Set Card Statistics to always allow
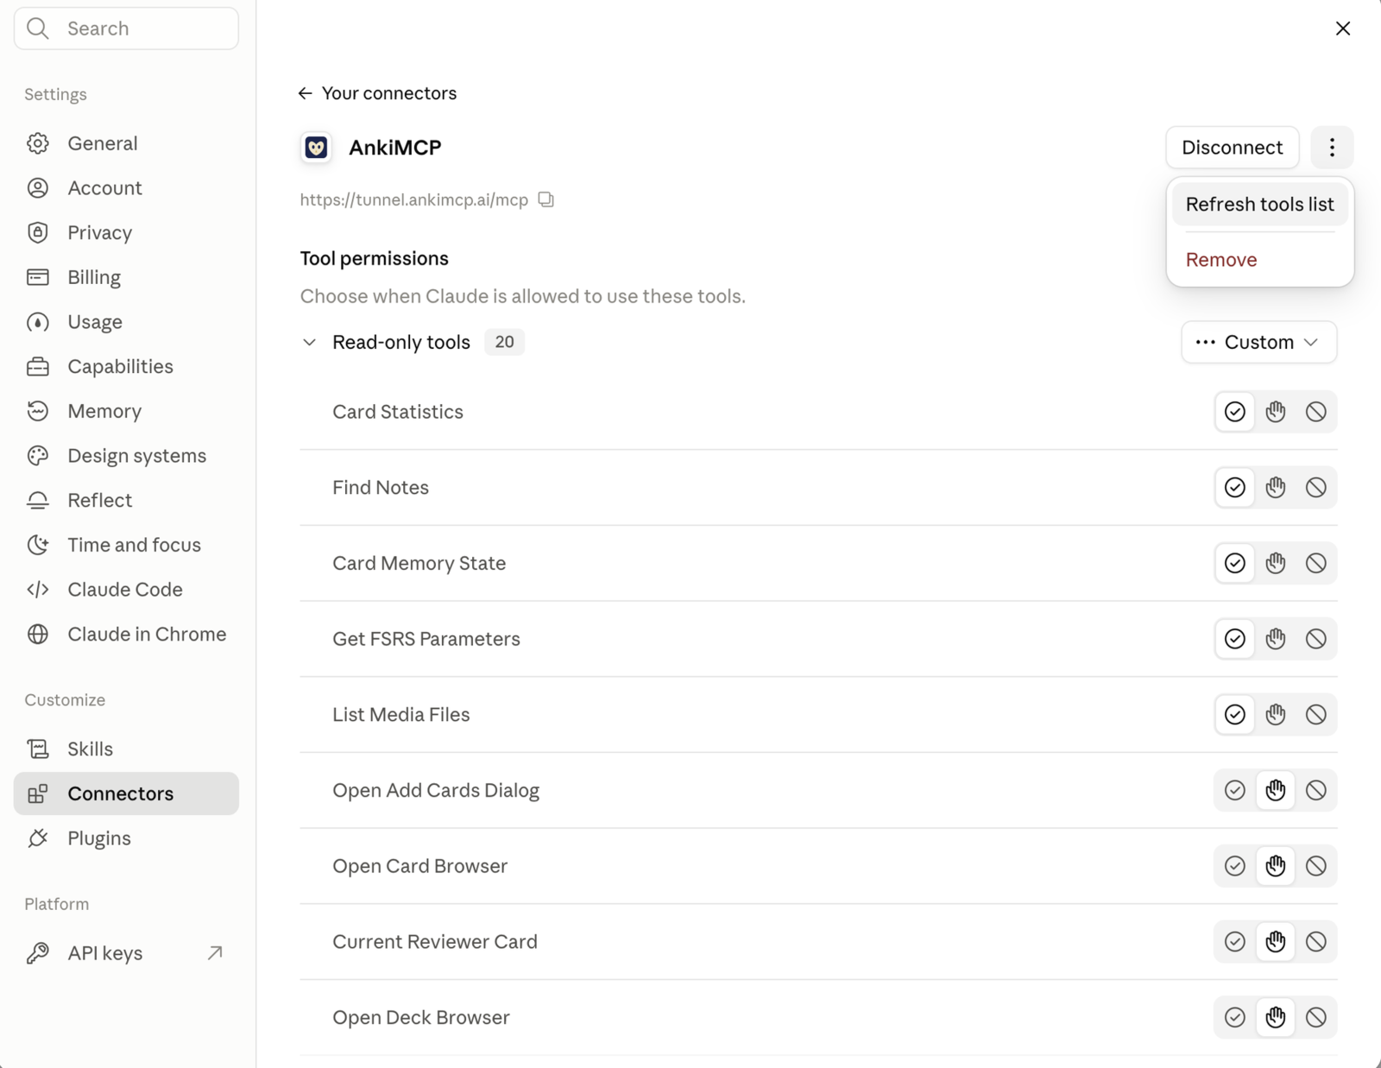 pos(1235,412)
